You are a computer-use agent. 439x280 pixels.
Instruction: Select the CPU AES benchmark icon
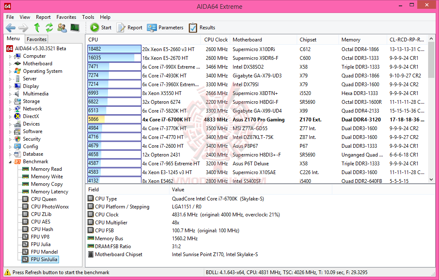26,222
